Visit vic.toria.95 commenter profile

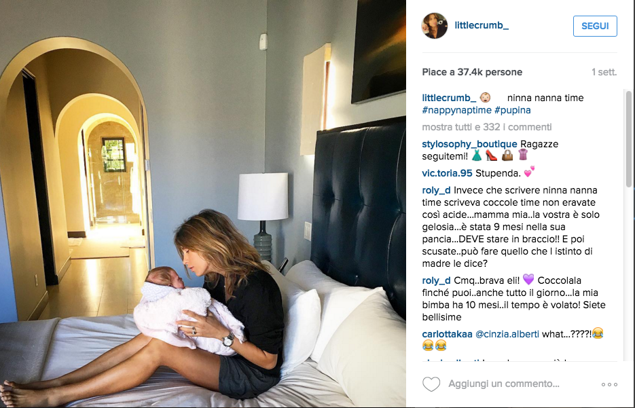click(x=447, y=173)
